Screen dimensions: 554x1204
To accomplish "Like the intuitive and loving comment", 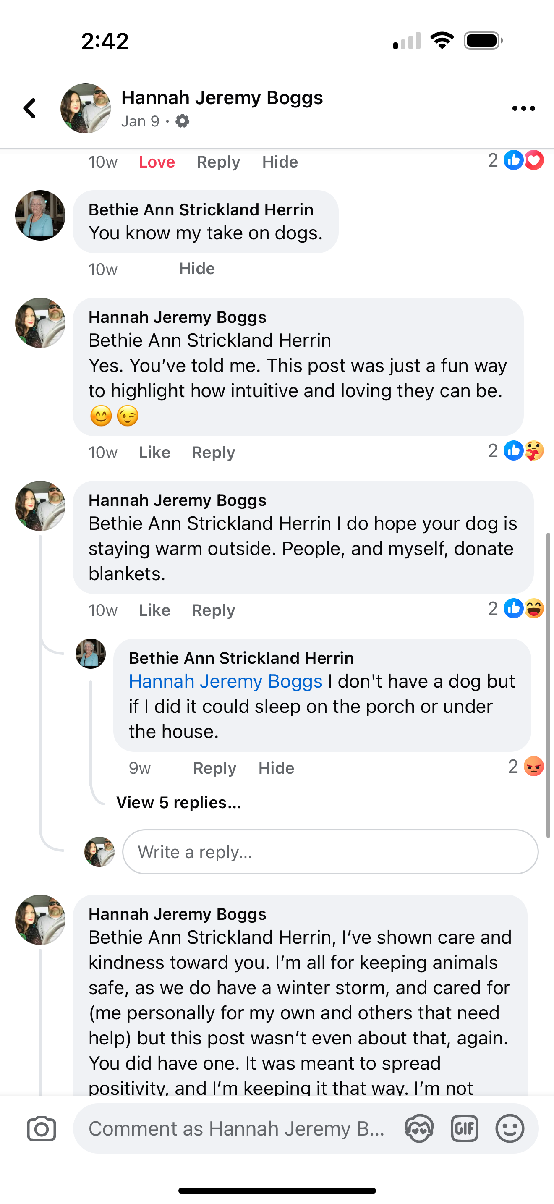I will tap(154, 453).
